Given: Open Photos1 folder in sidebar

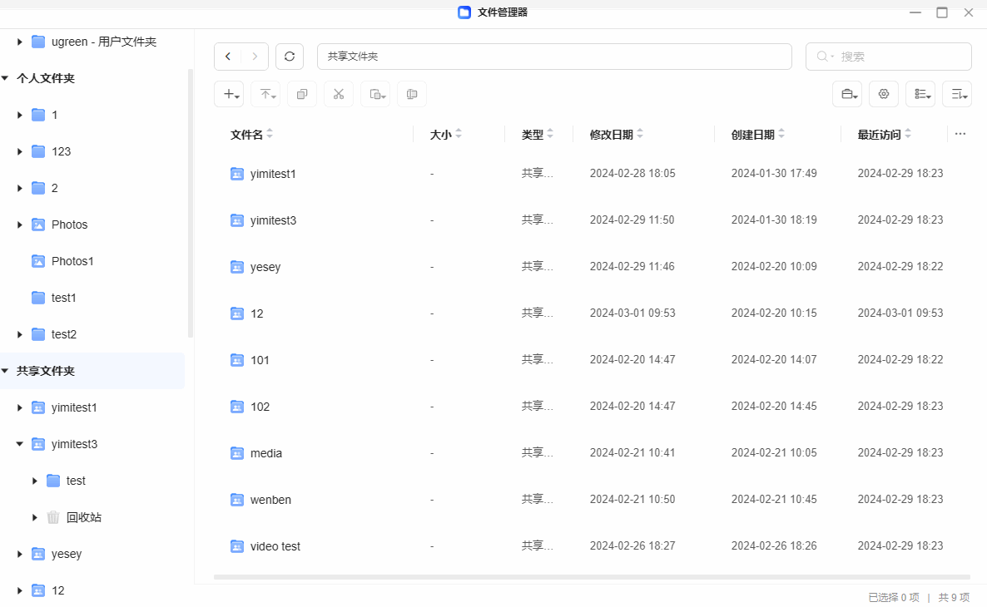Looking at the screenshot, I should 72,261.
